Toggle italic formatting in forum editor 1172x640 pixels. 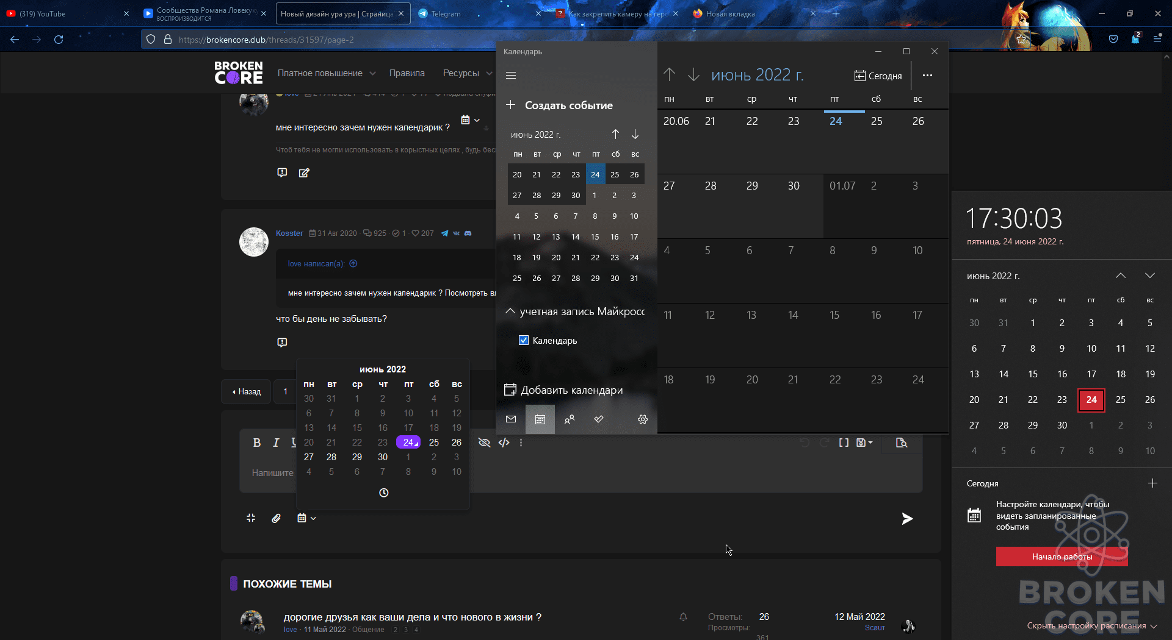(x=276, y=443)
